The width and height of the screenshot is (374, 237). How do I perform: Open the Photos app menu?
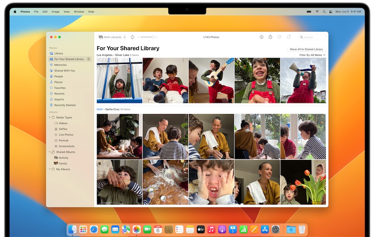click(x=25, y=12)
